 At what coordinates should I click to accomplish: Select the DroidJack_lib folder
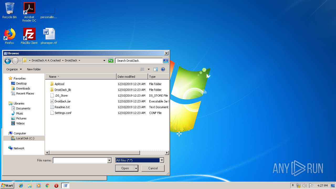tap(63, 90)
